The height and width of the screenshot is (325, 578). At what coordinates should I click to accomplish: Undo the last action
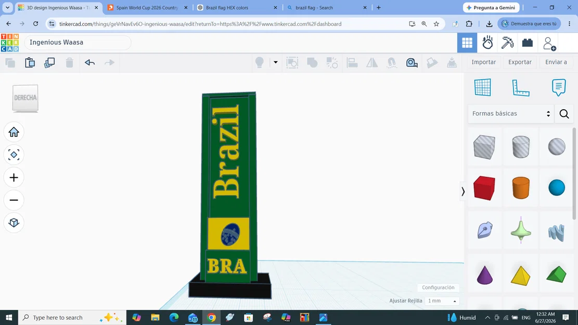[x=89, y=62]
